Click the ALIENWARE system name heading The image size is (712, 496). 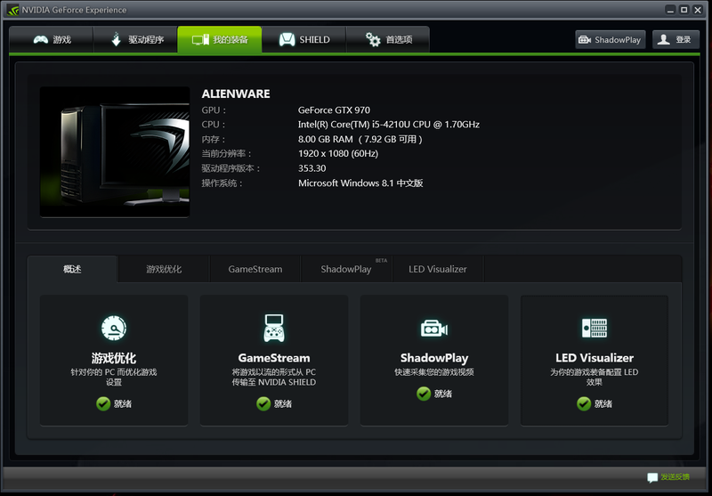tap(236, 94)
